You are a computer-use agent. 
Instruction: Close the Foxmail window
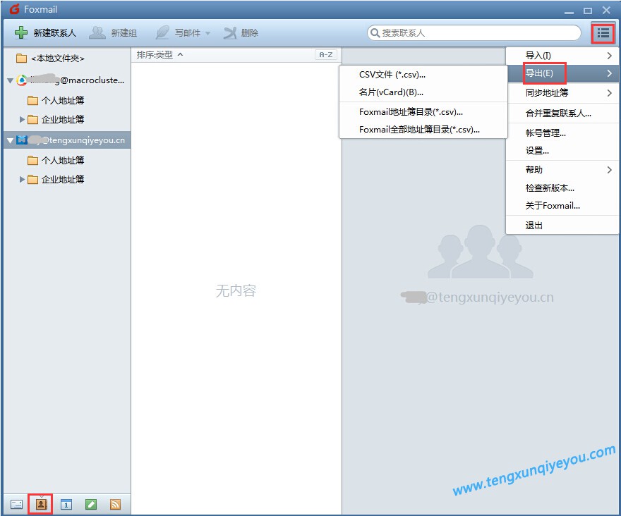point(606,11)
